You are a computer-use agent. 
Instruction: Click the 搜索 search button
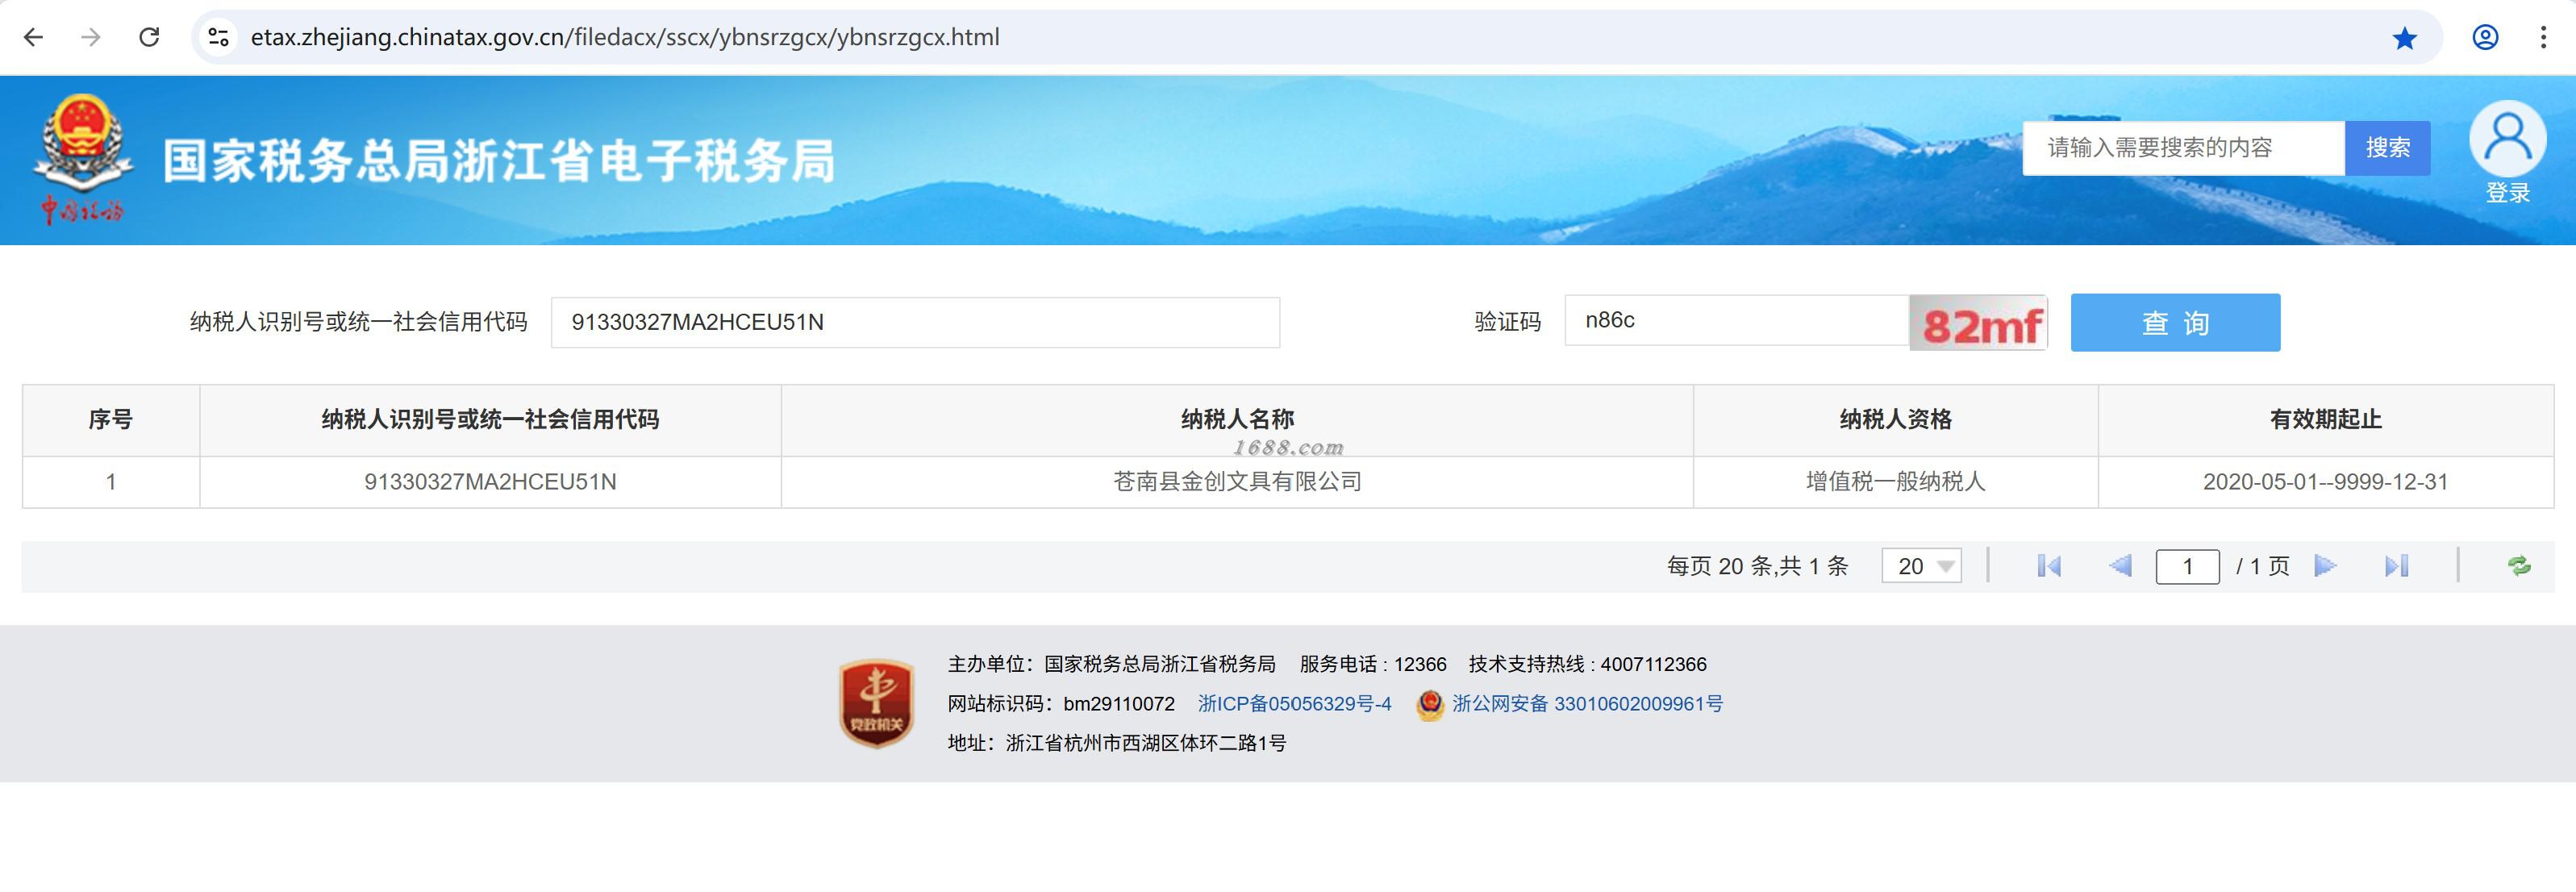pos(2387,149)
